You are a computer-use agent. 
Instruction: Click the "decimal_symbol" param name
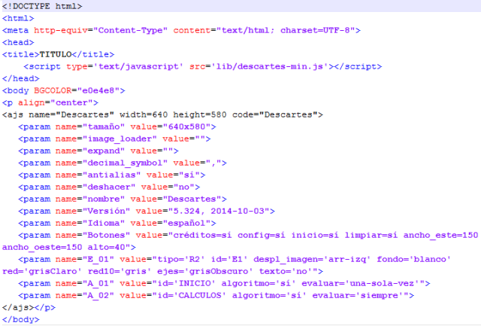click(x=125, y=163)
